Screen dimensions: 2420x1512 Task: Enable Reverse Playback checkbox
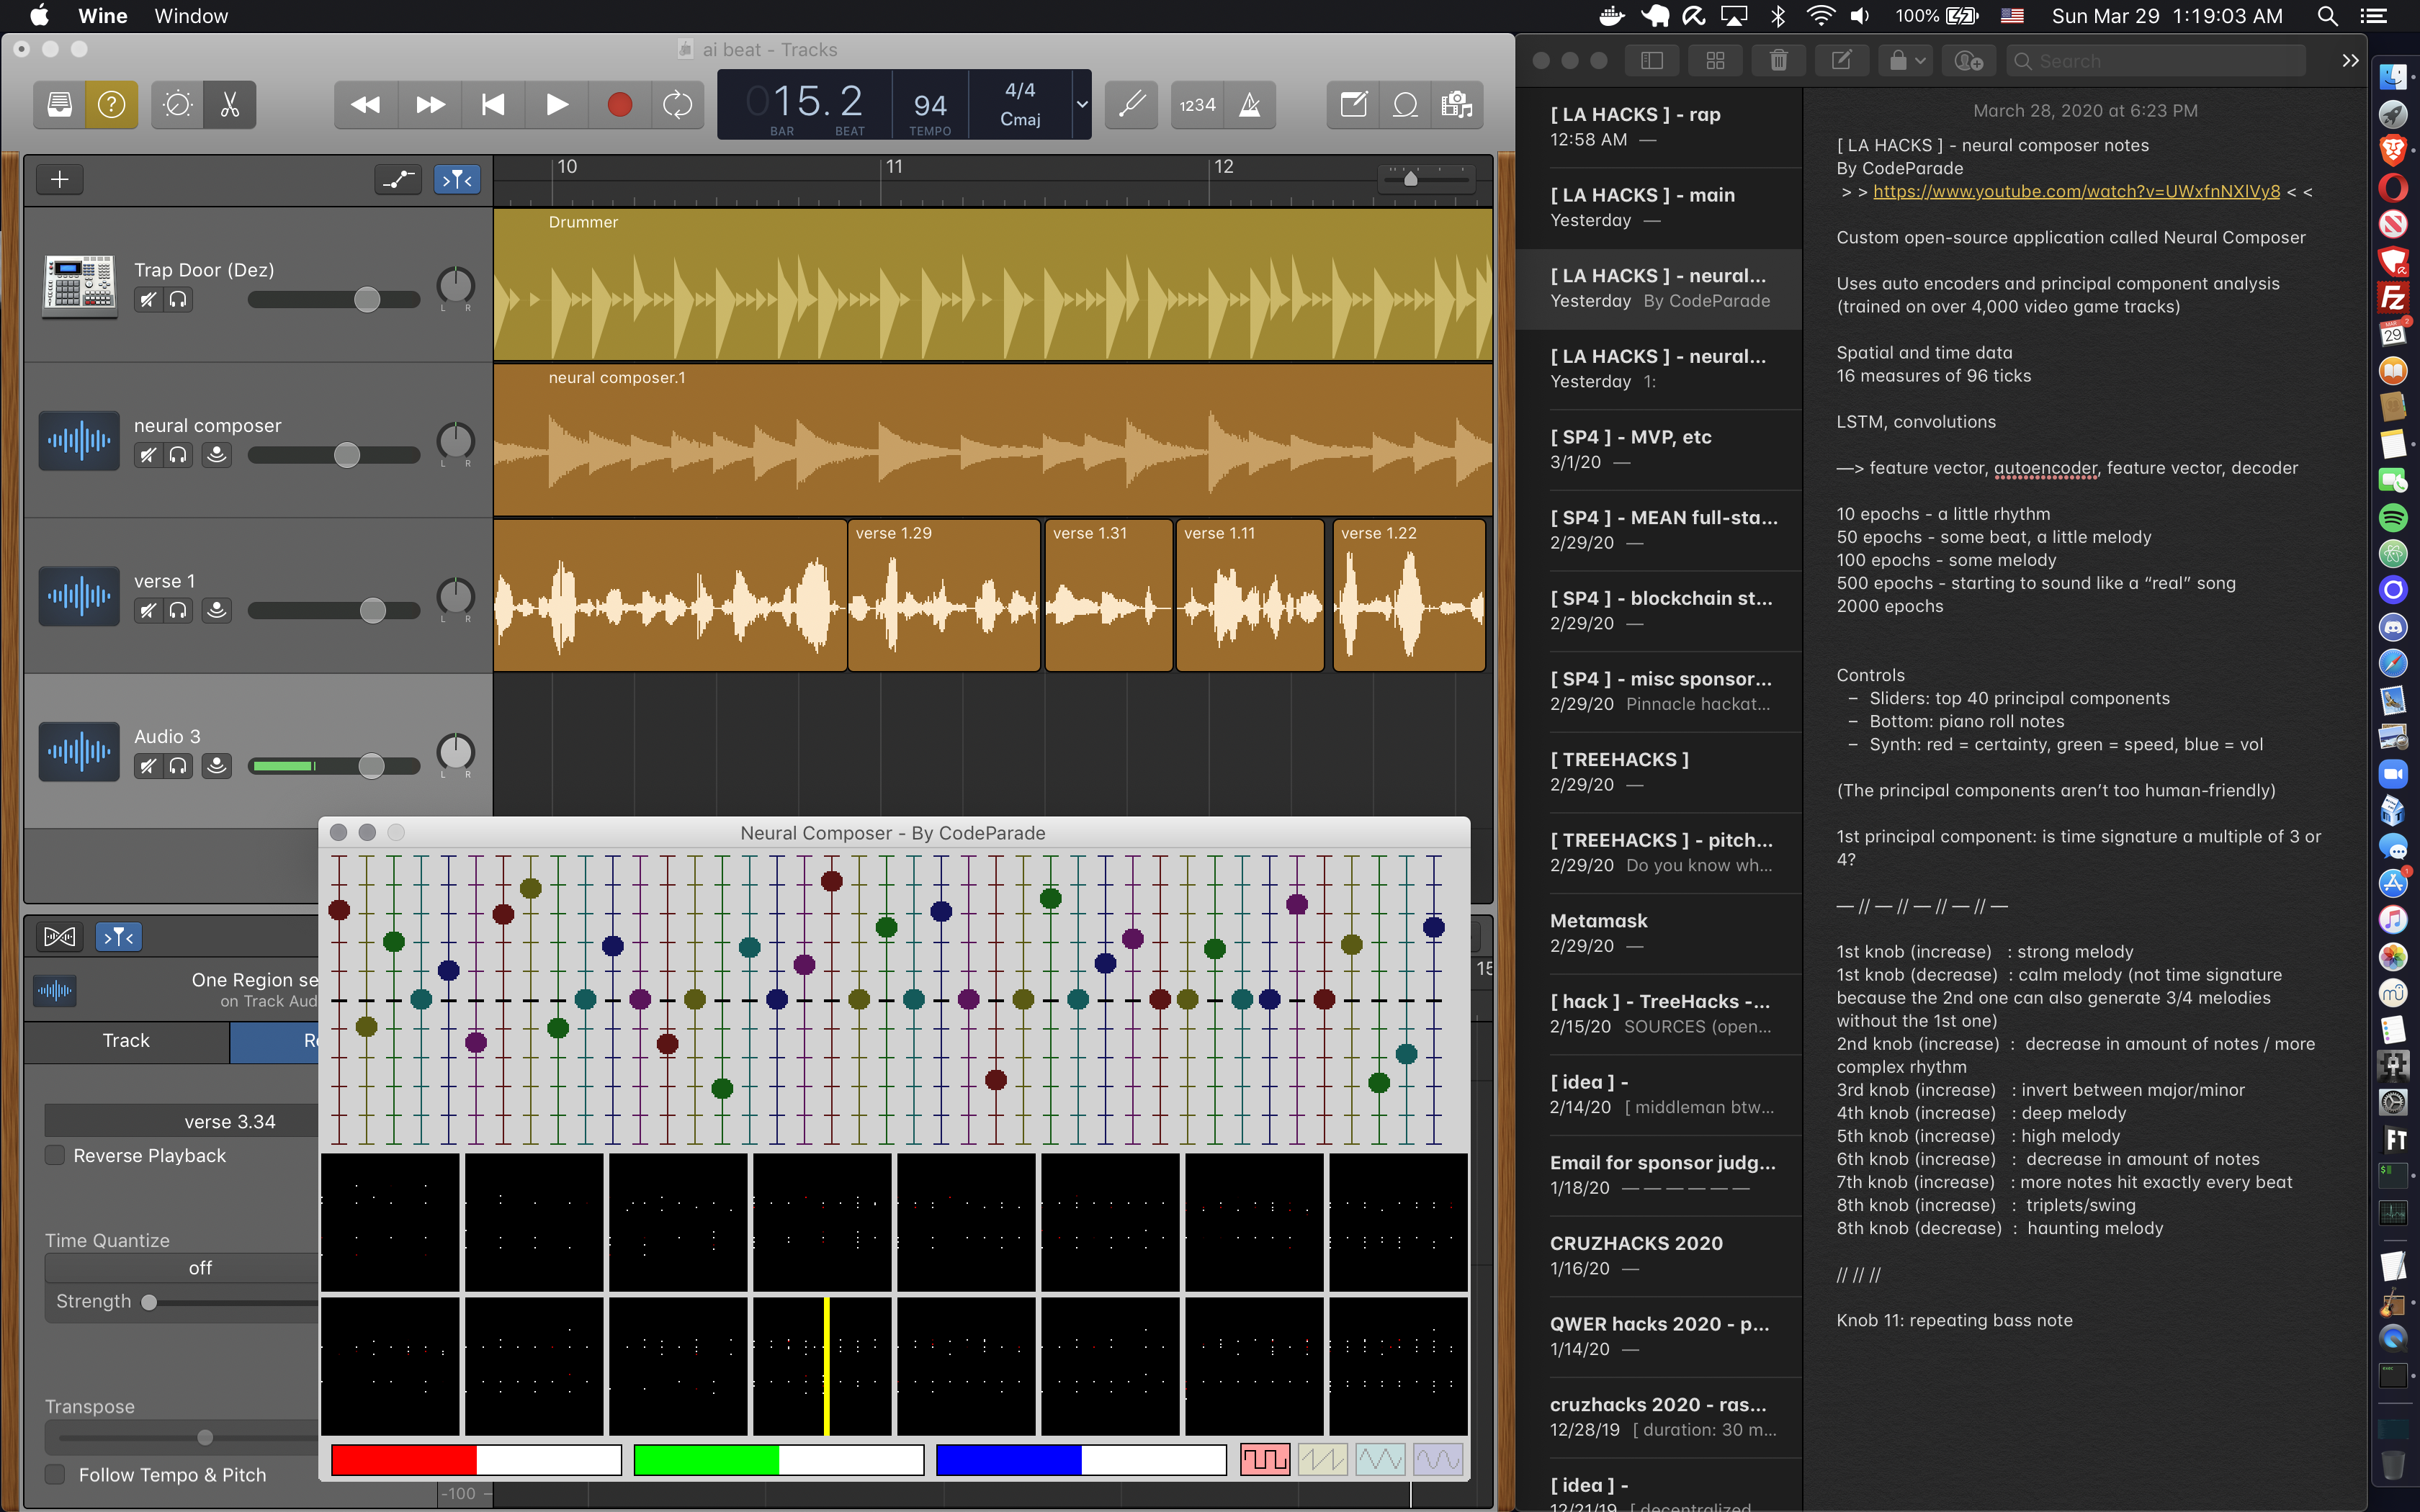[56, 1155]
